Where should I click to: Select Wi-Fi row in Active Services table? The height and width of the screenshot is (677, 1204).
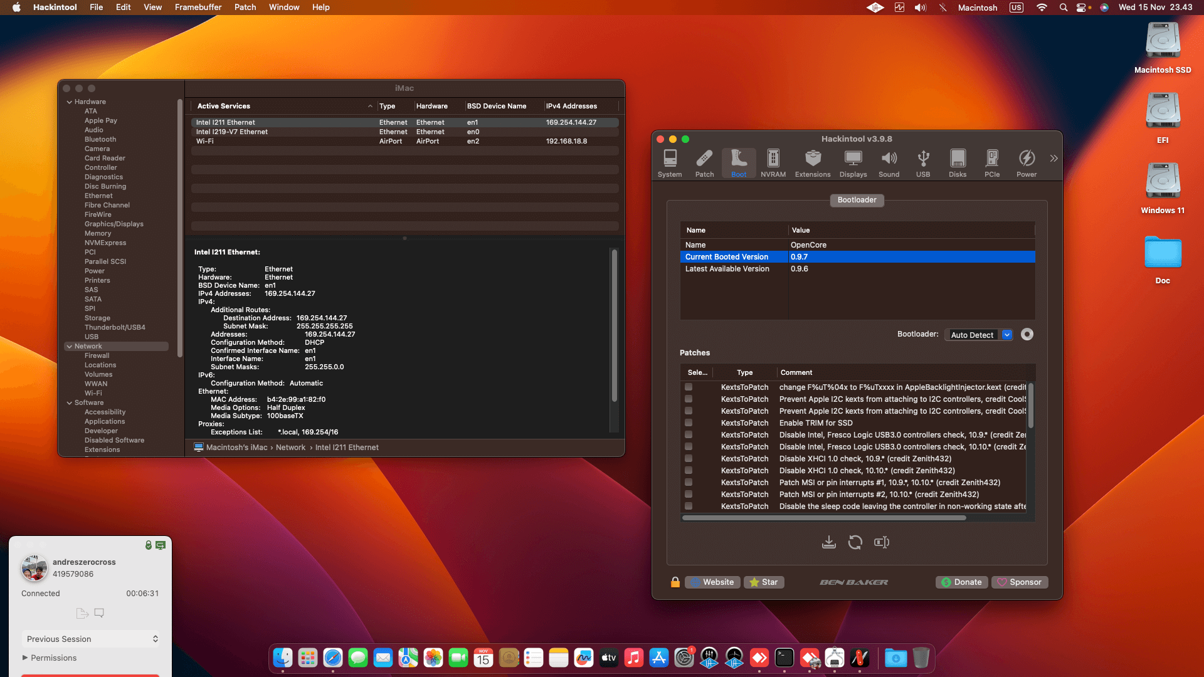point(404,141)
